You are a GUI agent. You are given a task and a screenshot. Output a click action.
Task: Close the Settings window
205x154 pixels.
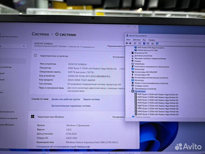point(135,27)
